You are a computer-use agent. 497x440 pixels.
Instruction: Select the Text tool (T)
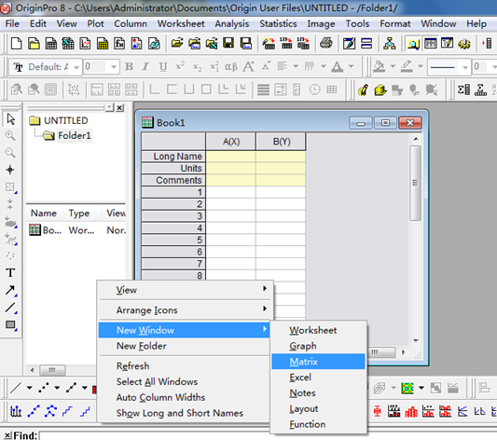(x=10, y=273)
